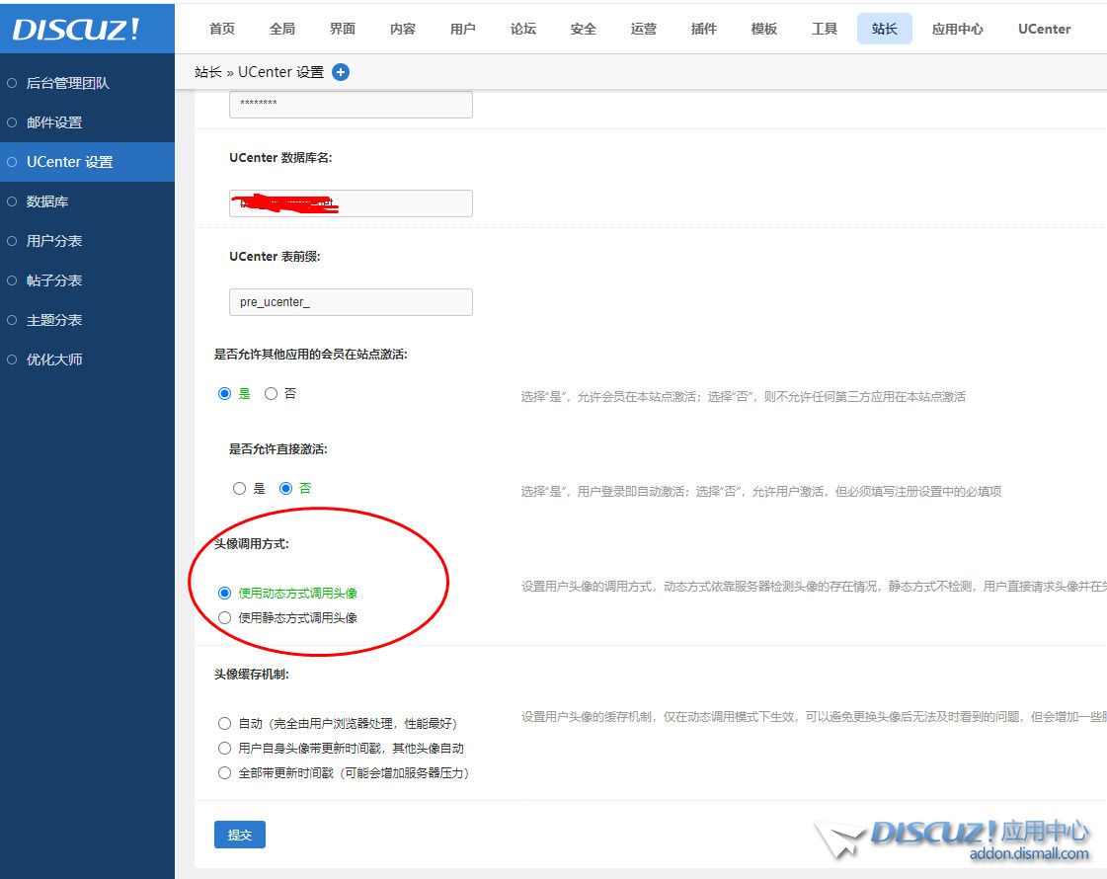Open the 工具 top menu

coord(824,29)
